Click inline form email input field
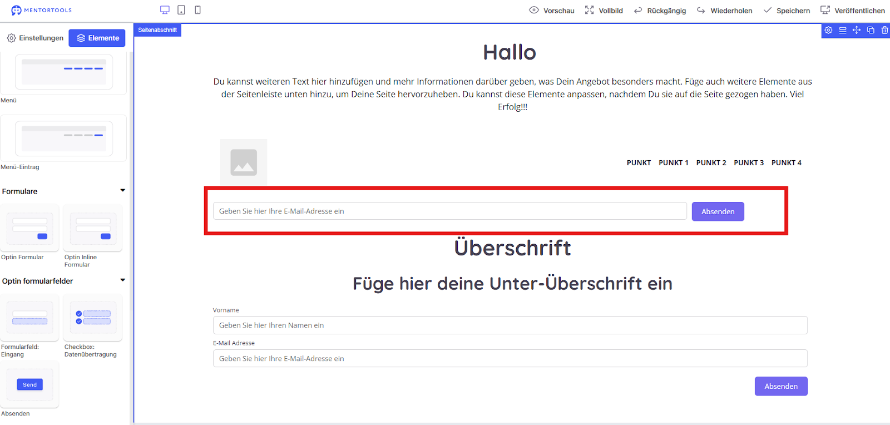This screenshot has width=890, height=425. coord(450,211)
